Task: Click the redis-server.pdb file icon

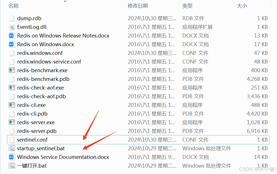Action: 12,131
